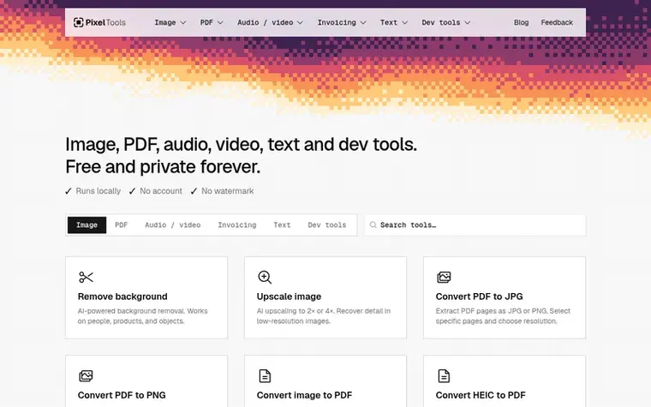651x407 pixels.
Task: Click the image icon on Convert PDF to JPG
Action: (x=444, y=277)
